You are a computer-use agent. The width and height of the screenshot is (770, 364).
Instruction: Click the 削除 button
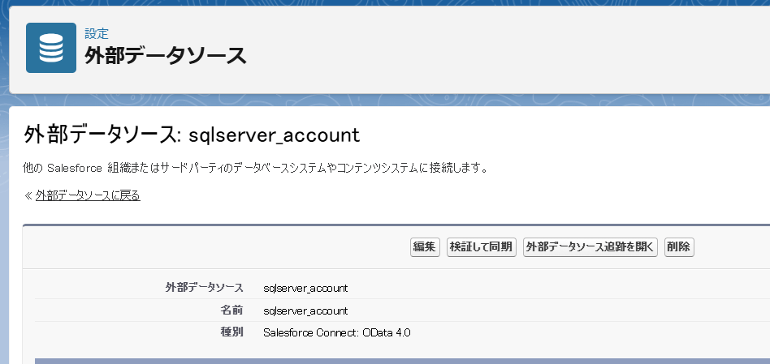tap(679, 247)
